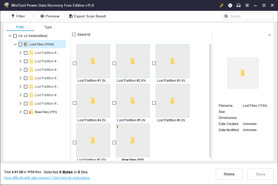
Task: Click the Filename value 'Lost Files (1154)'
Action: [255, 106]
